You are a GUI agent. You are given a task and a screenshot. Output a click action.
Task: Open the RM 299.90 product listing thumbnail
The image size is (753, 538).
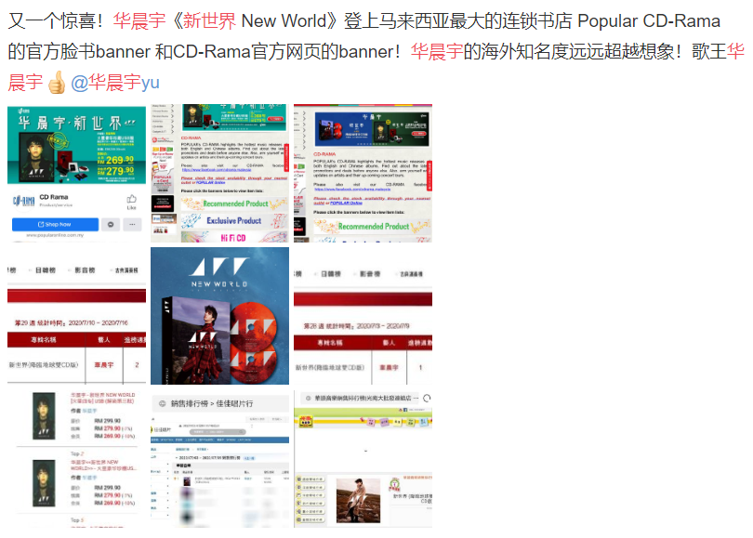76,459
